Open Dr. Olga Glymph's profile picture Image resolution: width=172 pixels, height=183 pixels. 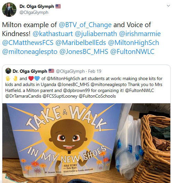9,10
